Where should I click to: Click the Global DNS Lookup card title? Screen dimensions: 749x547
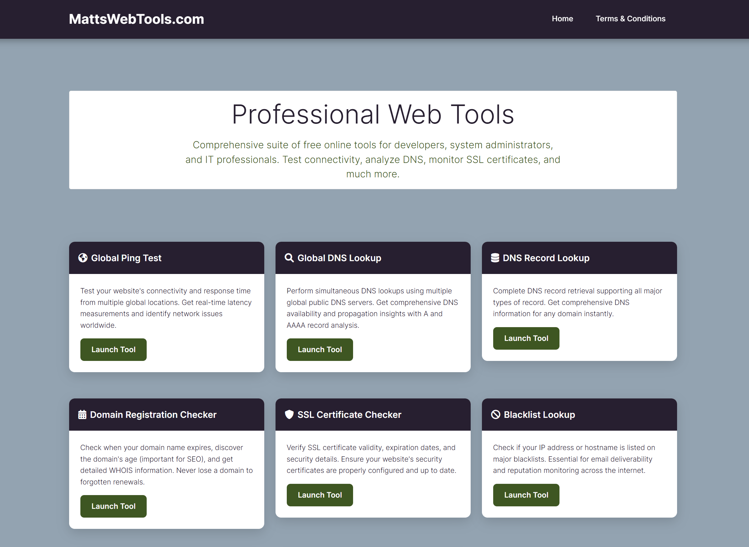point(339,258)
